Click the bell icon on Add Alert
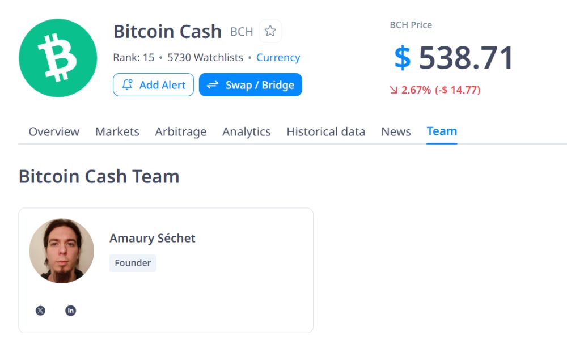The width and height of the screenshot is (567, 340). click(128, 84)
